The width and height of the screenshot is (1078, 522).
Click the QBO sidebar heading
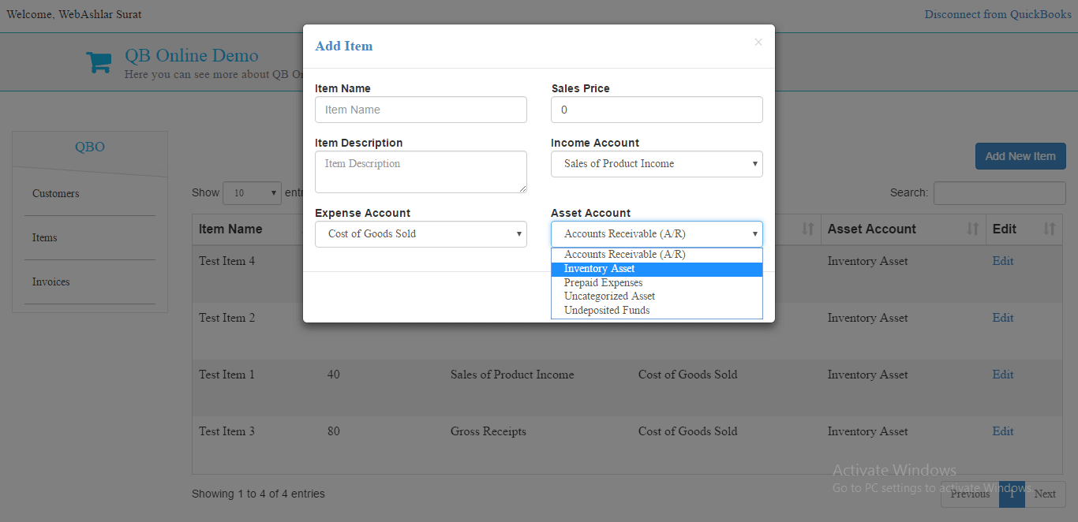click(x=90, y=147)
